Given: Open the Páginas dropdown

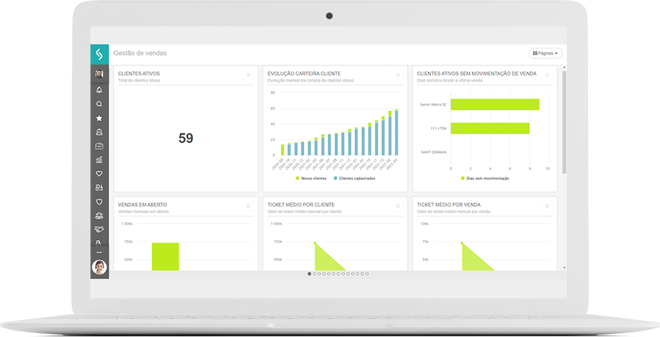Looking at the screenshot, I should [x=545, y=53].
